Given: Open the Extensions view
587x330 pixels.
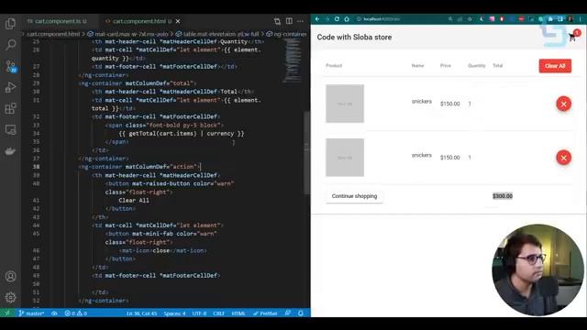Looking at the screenshot, I should pyautogui.click(x=10, y=108).
